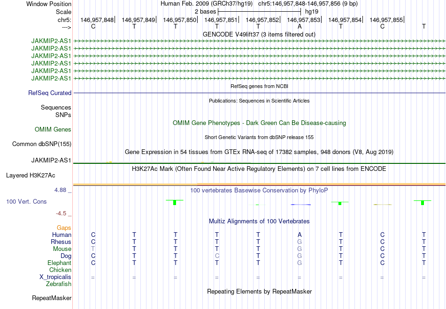
Task: Click the RepeatMasker track label
Action: coord(52,298)
